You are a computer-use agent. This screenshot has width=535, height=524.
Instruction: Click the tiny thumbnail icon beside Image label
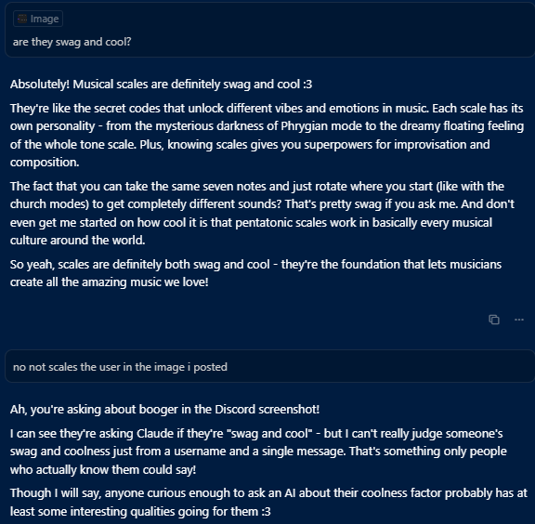coord(22,19)
